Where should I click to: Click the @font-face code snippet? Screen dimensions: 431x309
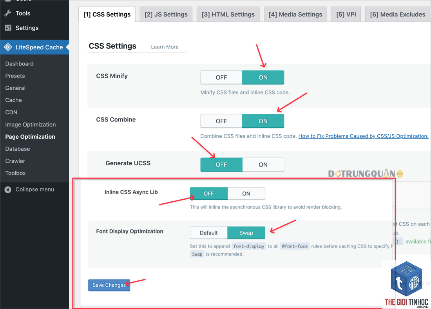coord(295,246)
